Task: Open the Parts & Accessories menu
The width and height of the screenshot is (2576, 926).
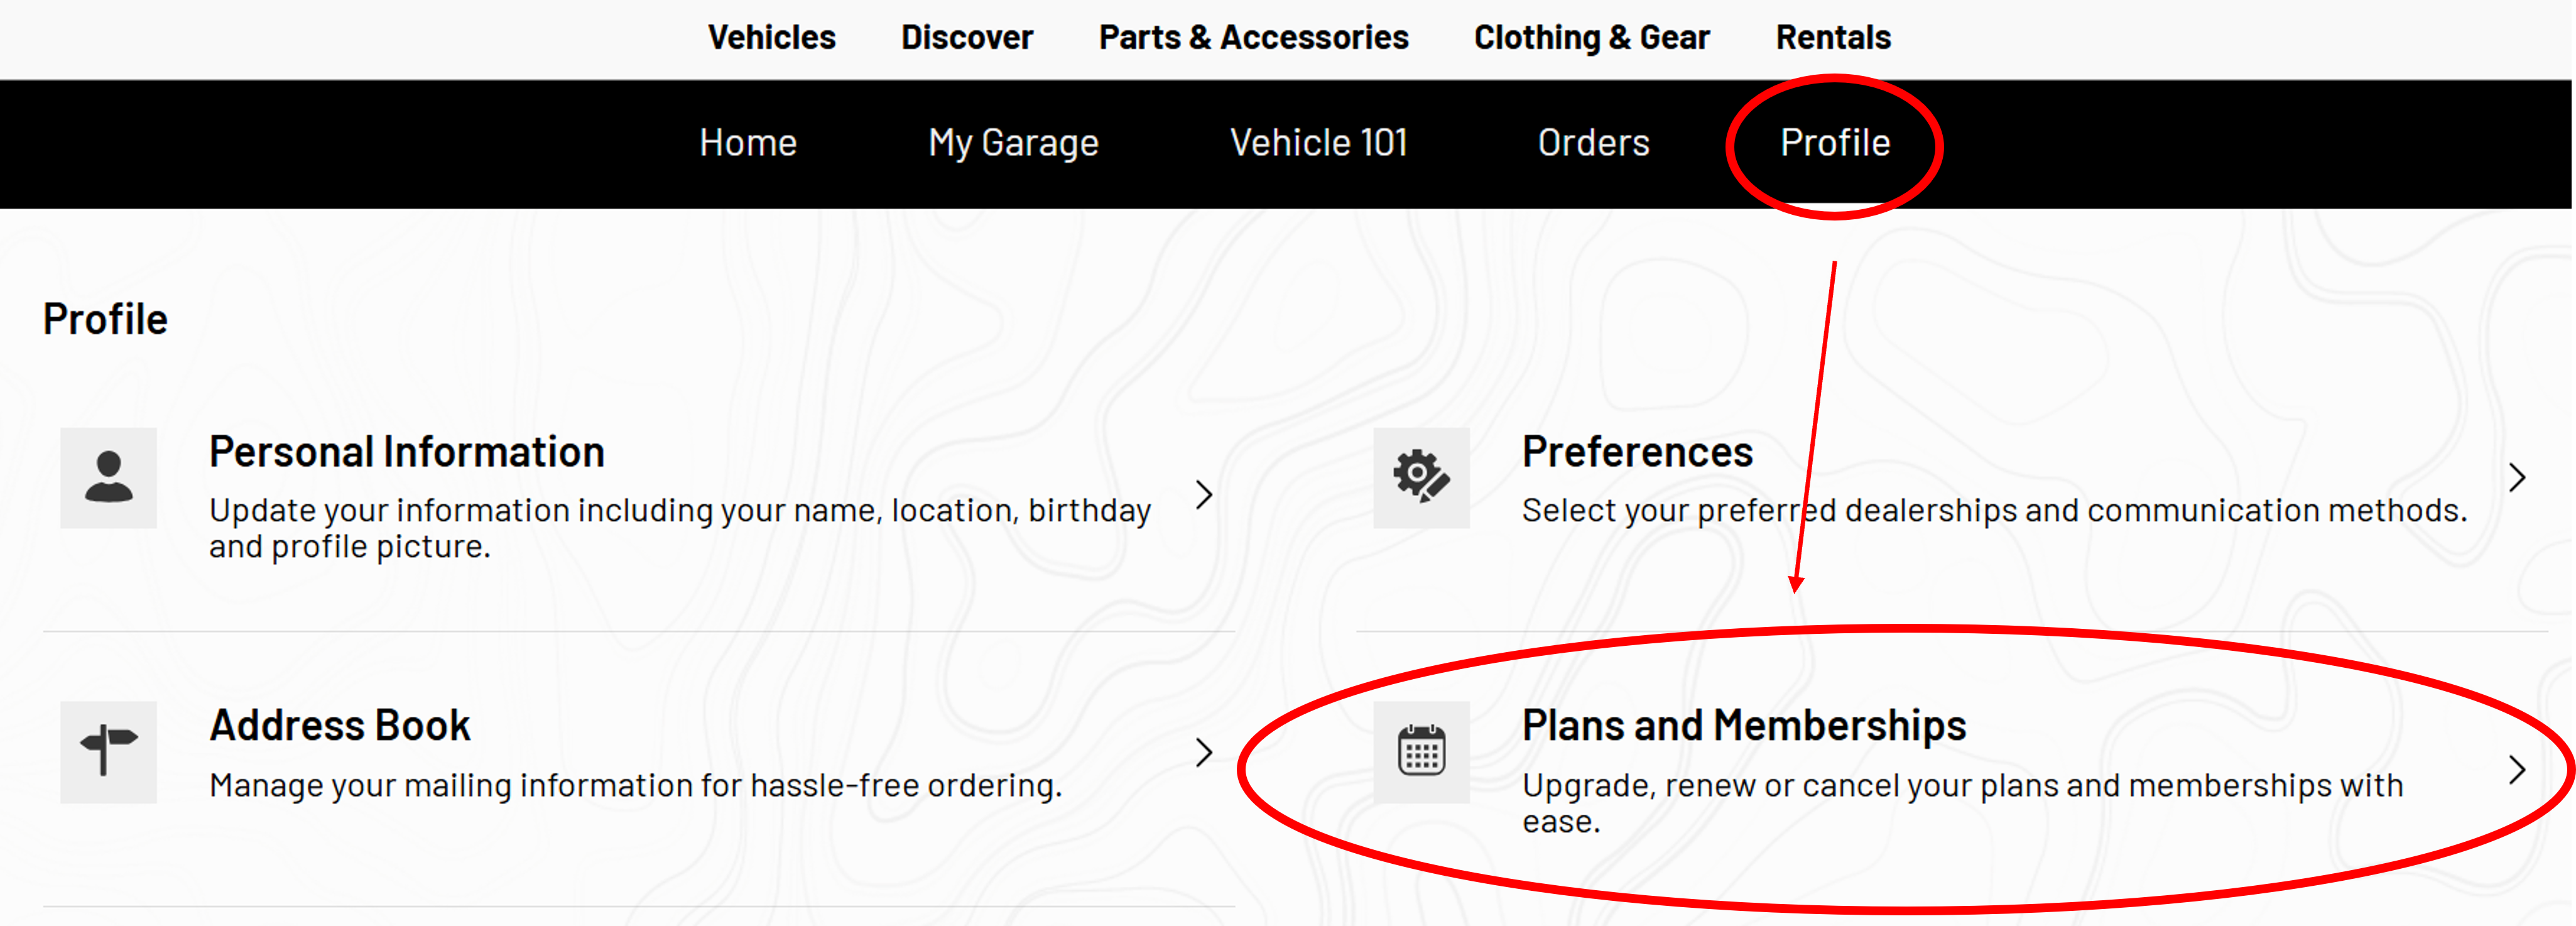Action: pos(1253,38)
